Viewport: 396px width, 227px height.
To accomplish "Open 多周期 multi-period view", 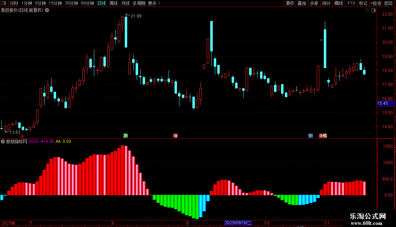I will (139, 3).
